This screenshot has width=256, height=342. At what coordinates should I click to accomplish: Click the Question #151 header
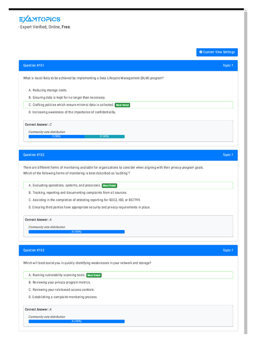34,65
